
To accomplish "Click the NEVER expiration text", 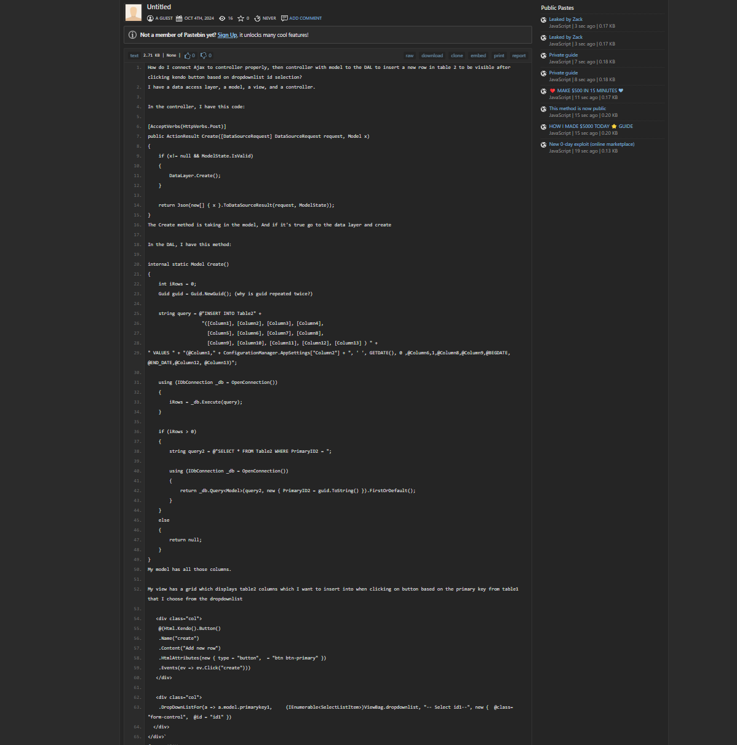I will click(x=269, y=18).
